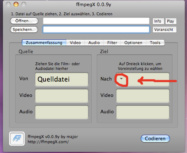Click the Speichern.. button
Viewport: 187px width, 153px height.
click(24, 30)
